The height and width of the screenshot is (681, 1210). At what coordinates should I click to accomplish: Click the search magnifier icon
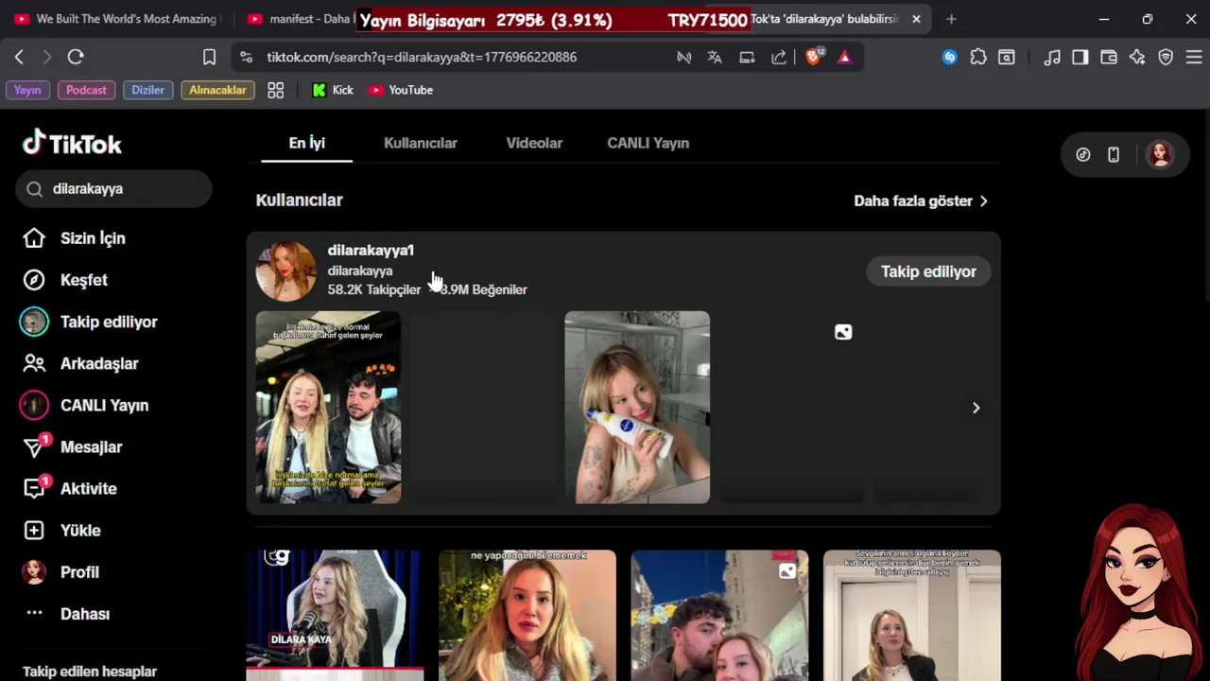point(35,189)
